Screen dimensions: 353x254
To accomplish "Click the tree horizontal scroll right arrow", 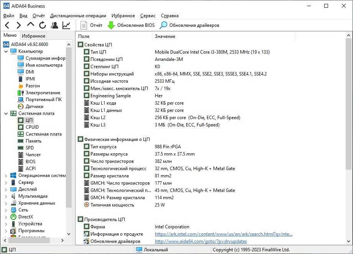I will click(62, 241).
